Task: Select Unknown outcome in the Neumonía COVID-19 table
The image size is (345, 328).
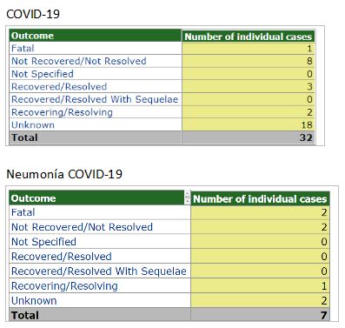Action: pyautogui.click(x=34, y=301)
